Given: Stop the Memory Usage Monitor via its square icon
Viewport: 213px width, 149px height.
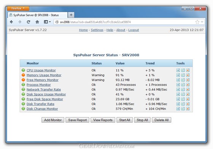Looking at the screenshot, I should (178, 75).
